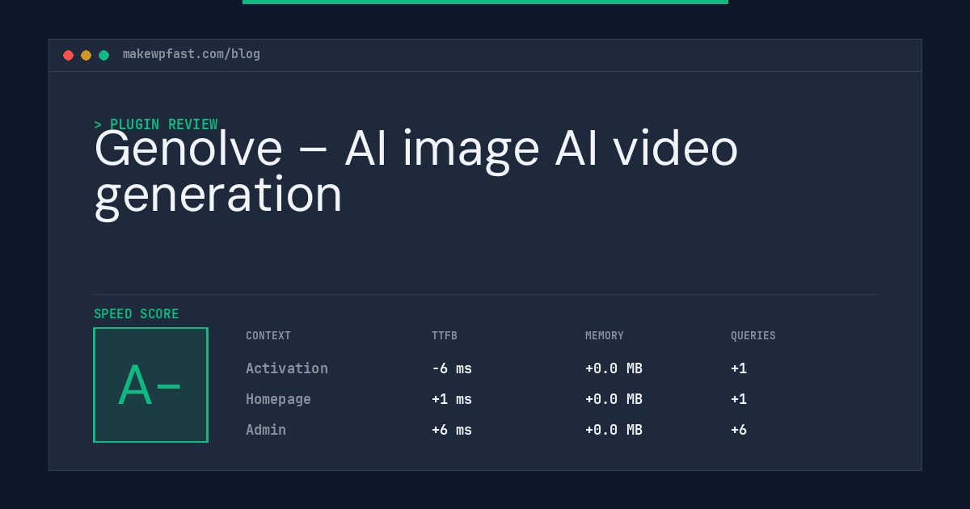Select the Admin row label
Screen dimensions: 970x509
266,430
